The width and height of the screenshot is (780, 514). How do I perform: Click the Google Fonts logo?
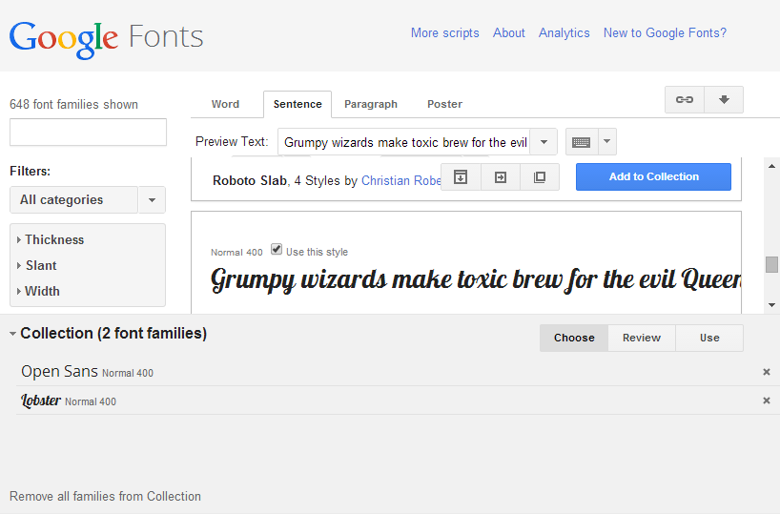pos(106,38)
